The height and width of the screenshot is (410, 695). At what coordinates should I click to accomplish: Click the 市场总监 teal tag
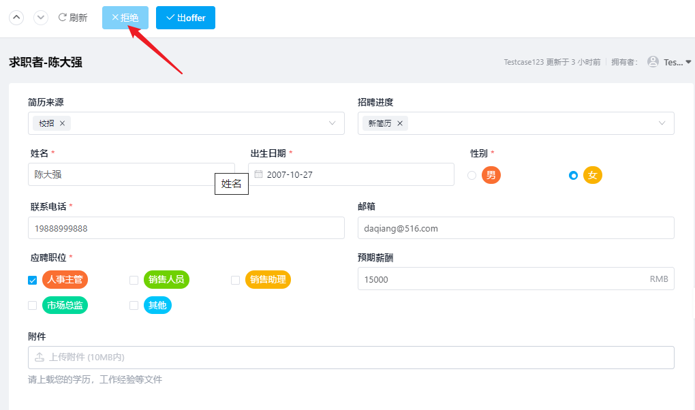pos(65,305)
